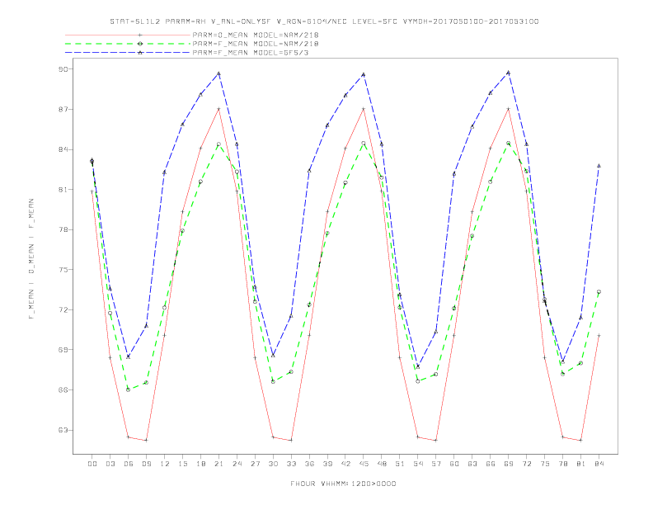Click x-axis forecast hour label 45
Viewport: 653px width, 505px height.
tap(364, 464)
